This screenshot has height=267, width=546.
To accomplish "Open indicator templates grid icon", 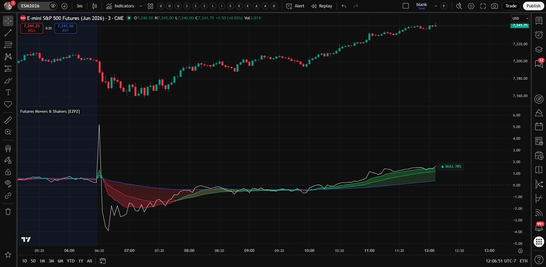I will pos(150,6).
